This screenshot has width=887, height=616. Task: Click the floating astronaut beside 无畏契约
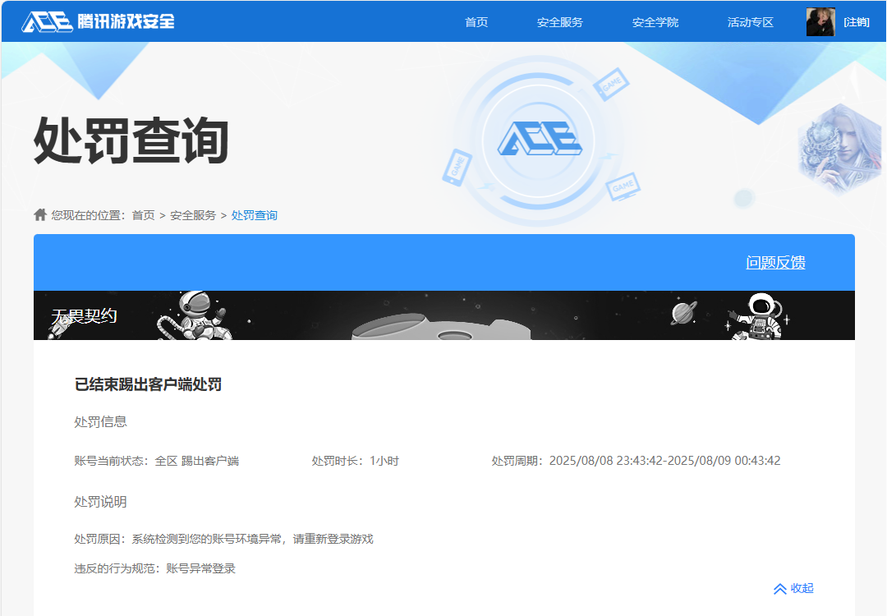(197, 315)
